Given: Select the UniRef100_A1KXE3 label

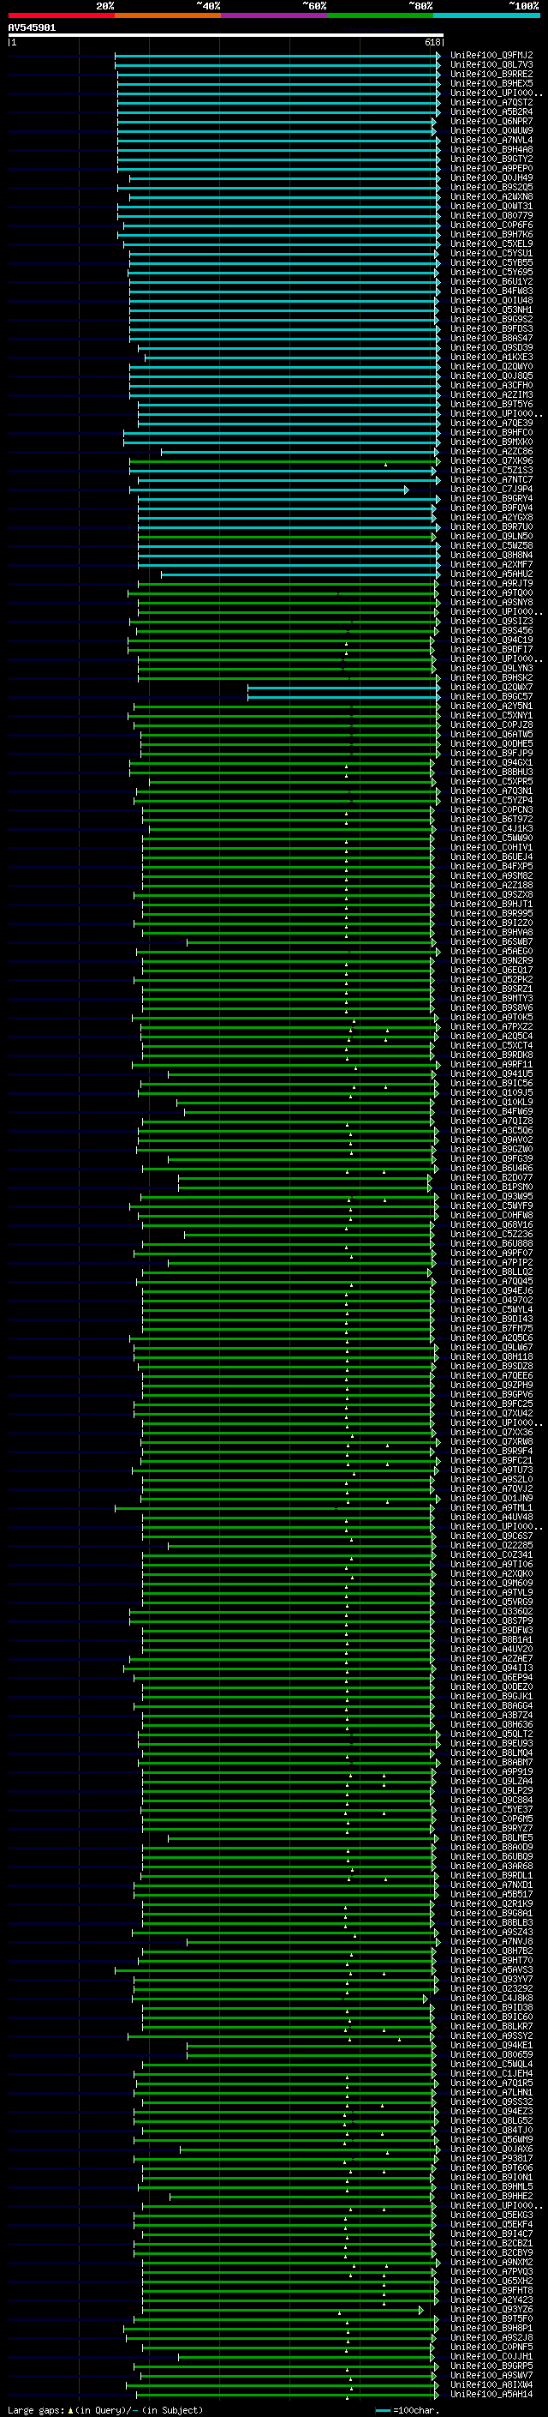Looking at the screenshot, I should point(491,358).
